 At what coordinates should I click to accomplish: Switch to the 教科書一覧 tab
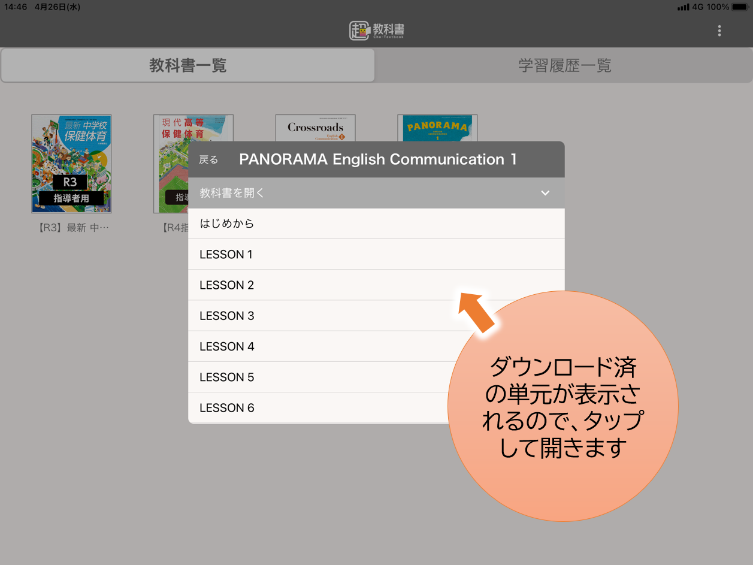pos(188,65)
